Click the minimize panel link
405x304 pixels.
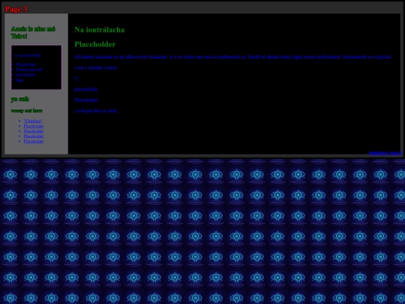(x=385, y=153)
